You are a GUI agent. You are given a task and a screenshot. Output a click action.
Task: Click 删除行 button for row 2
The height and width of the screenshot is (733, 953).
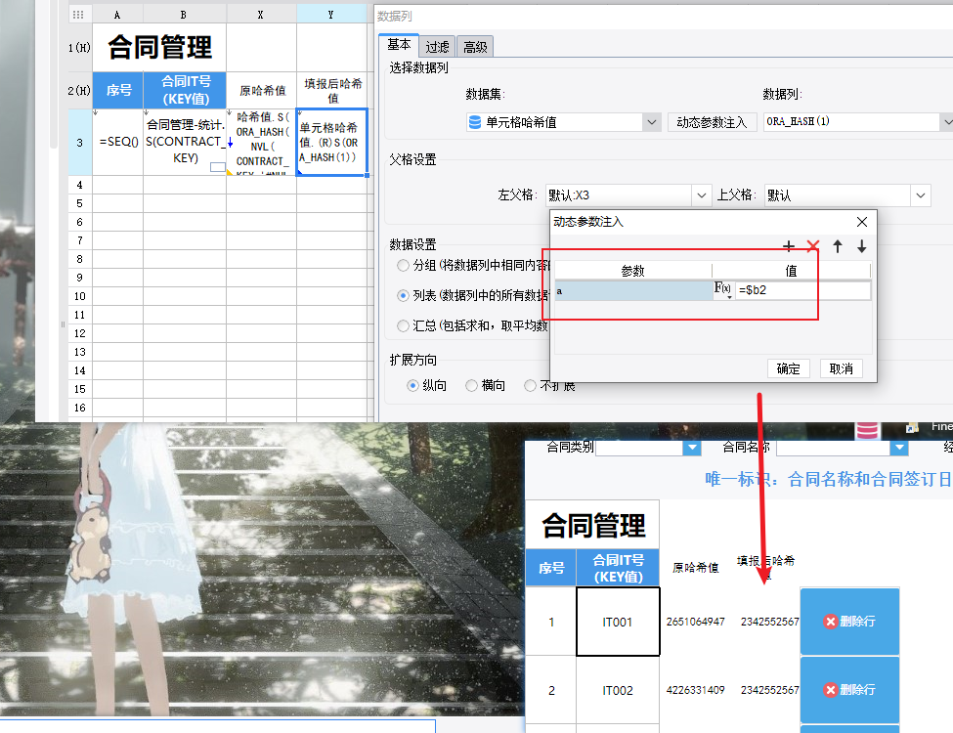click(x=849, y=690)
